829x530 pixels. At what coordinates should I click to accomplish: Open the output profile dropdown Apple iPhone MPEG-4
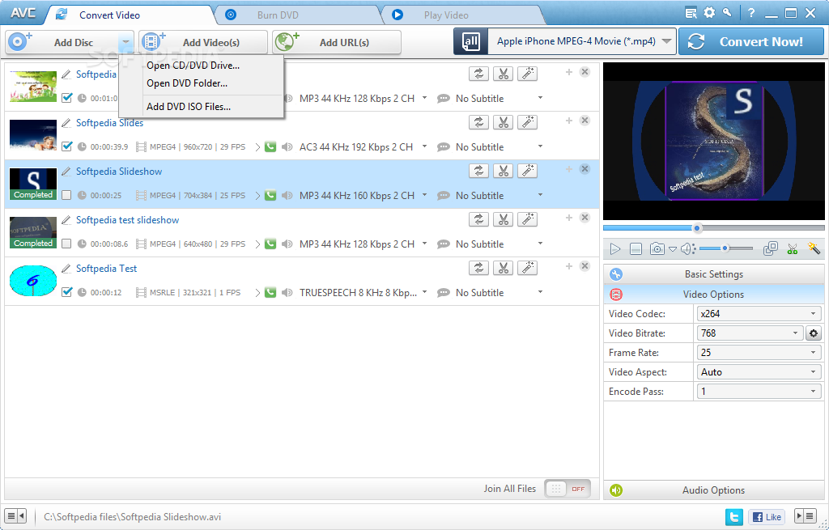click(580, 41)
